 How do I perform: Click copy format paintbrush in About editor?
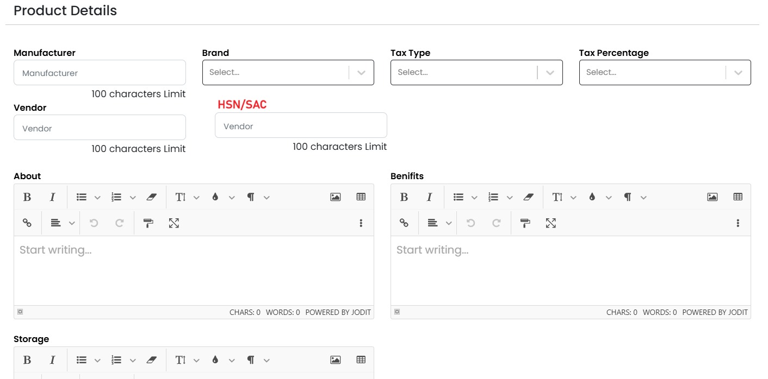148,223
